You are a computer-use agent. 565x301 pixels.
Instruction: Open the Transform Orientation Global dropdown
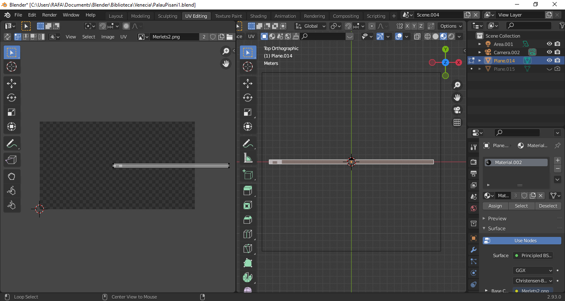(x=311, y=26)
